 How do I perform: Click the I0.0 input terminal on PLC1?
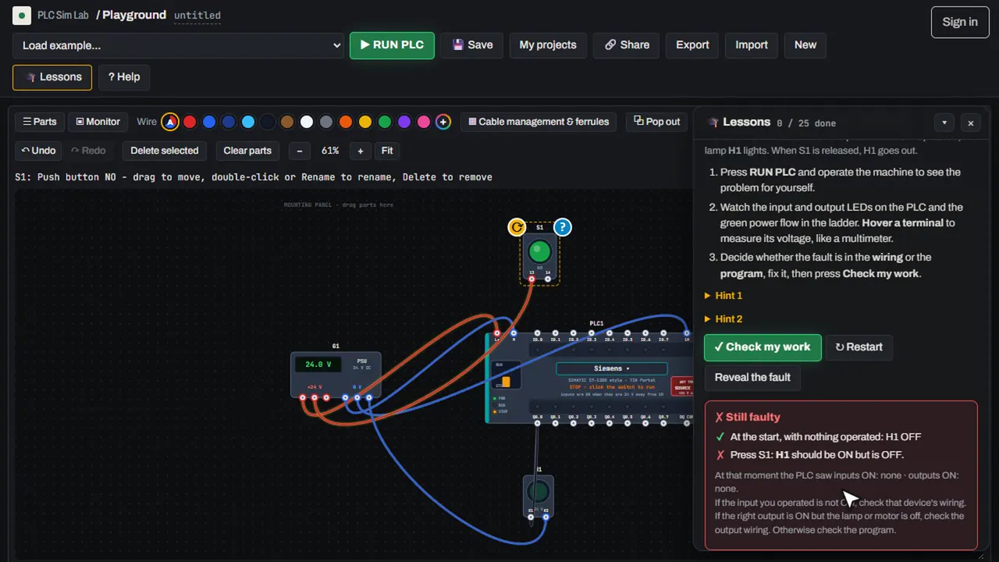point(538,333)
